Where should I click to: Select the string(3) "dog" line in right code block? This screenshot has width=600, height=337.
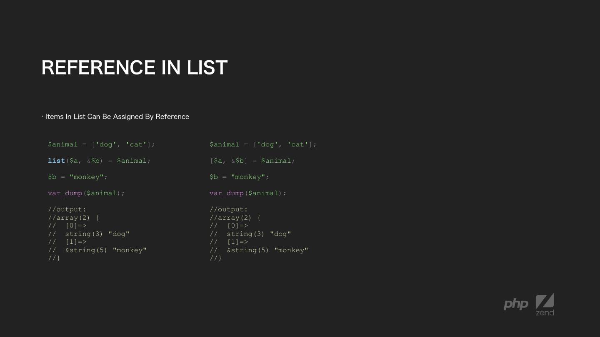pos(250,234)
